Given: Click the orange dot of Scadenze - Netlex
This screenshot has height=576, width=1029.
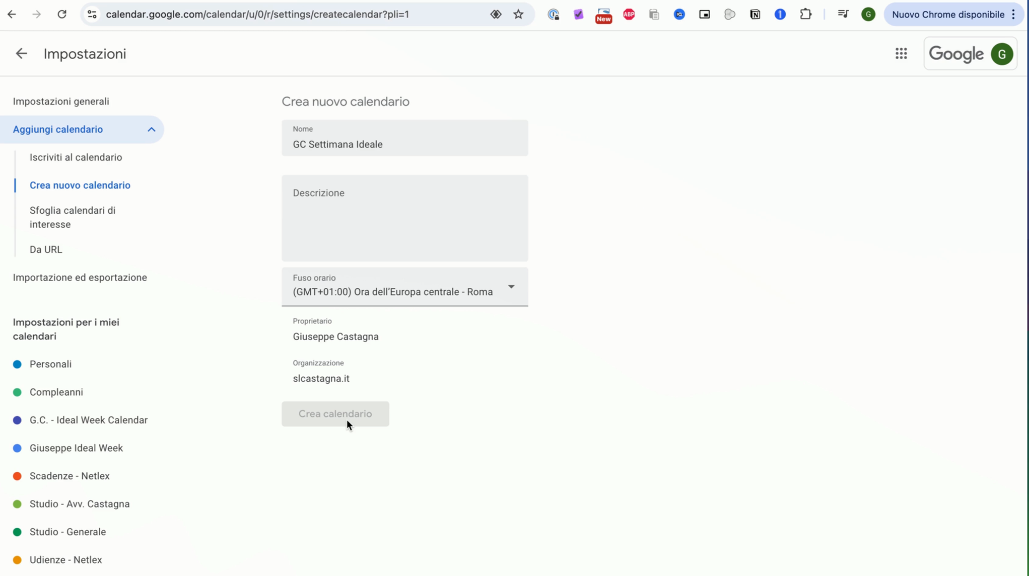Looking at the screenshot, I should click(17, 476).
